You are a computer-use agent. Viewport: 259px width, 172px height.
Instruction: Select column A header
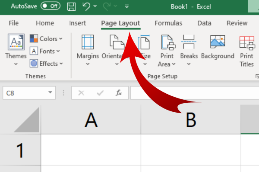[x=91, y=120]
